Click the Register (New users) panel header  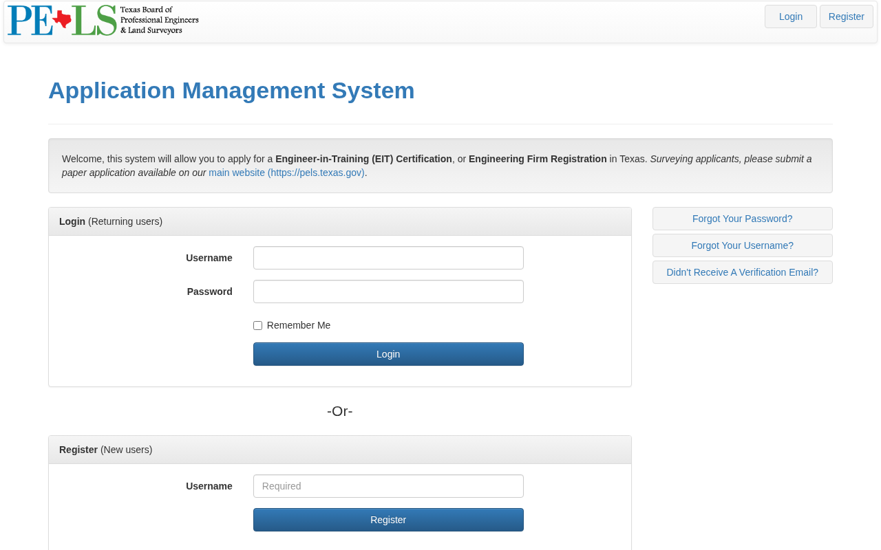(106, 450)
